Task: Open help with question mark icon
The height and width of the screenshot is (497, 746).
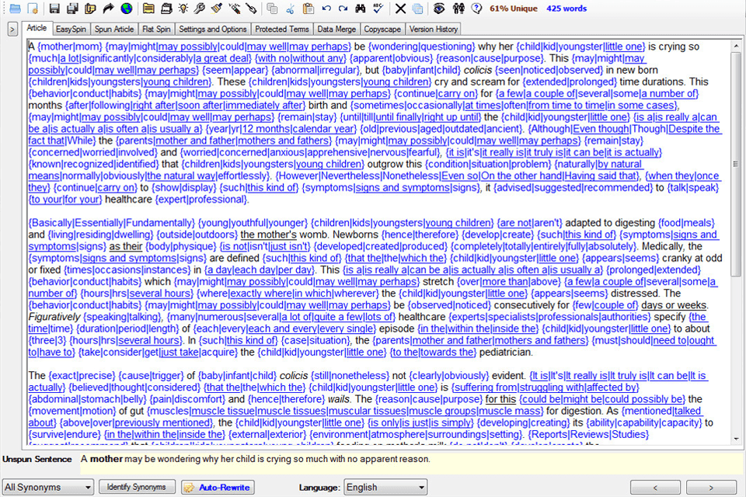Action: (476, 8)
